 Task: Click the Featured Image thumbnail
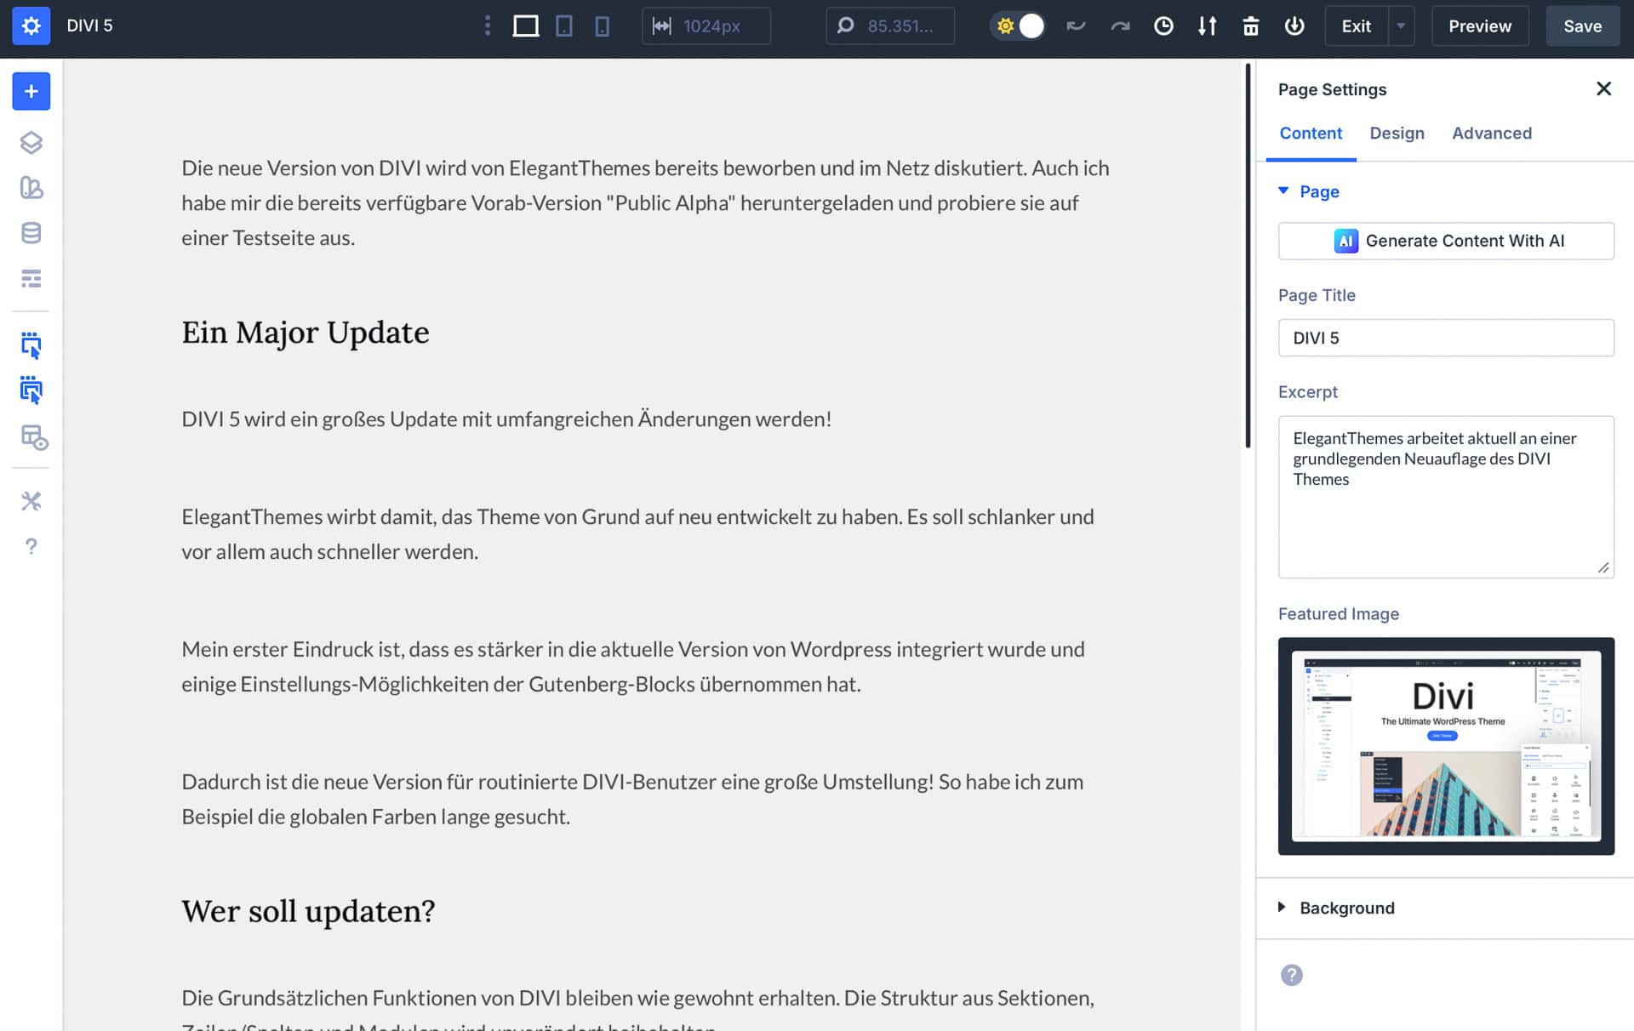click(x=1445, y=746)
